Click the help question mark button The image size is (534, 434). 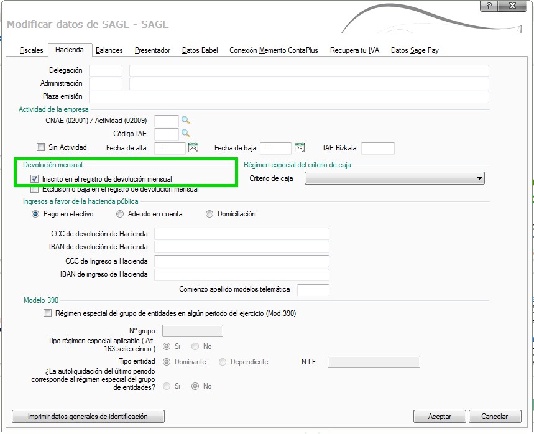(x=489, y=6)
